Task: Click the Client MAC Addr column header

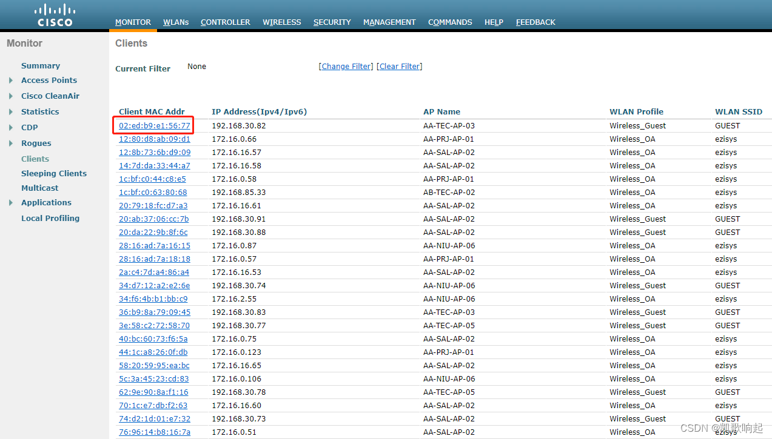Action: tap(152, 111)
